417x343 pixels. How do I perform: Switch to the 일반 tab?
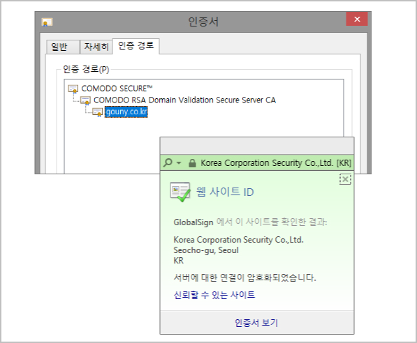click(x=63, y=47)
